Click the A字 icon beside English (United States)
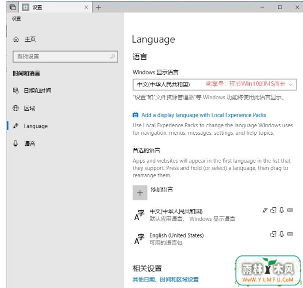 [139, 239]
